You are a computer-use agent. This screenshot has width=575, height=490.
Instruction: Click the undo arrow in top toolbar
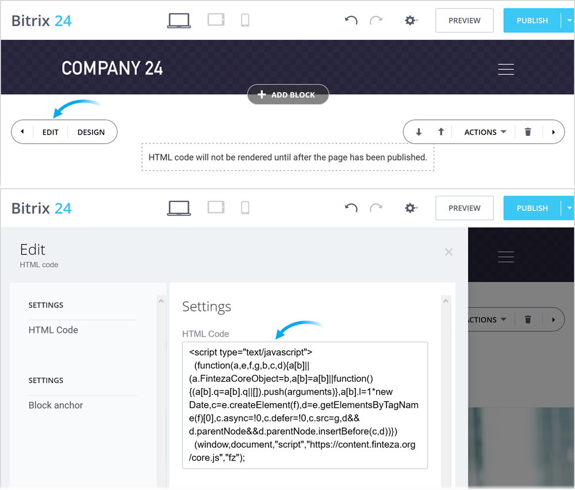pos(351,20)
